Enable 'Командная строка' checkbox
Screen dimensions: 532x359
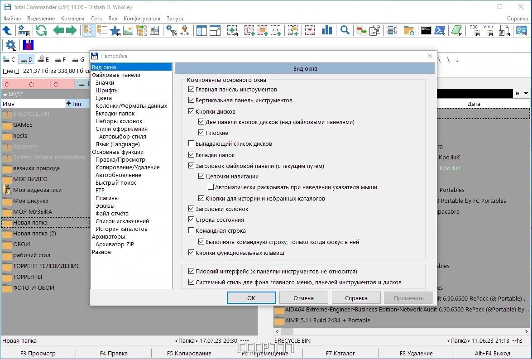click(x=192, y=231)
